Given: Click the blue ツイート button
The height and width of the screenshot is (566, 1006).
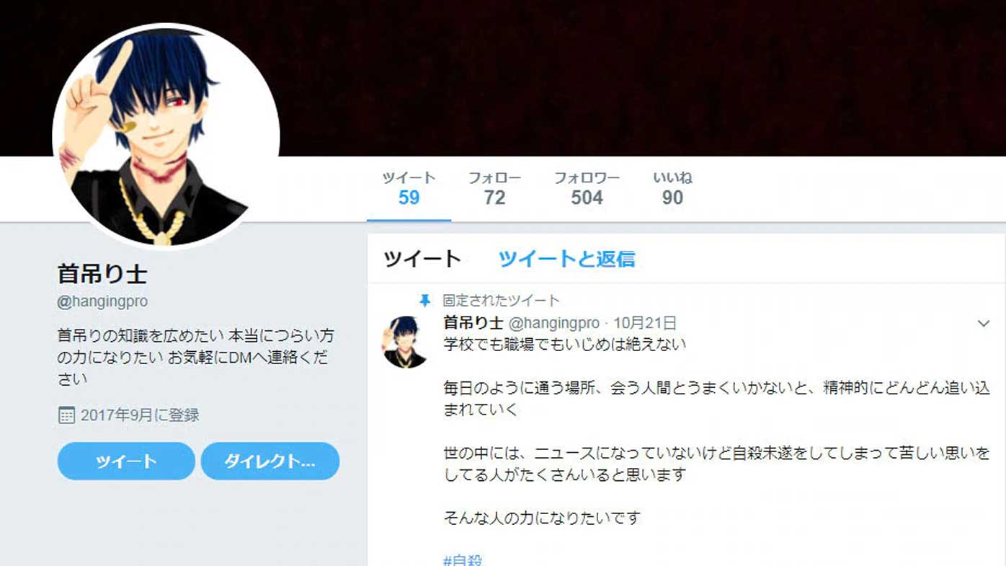Looking at the screenshot, I should click(x=126, y=461).
